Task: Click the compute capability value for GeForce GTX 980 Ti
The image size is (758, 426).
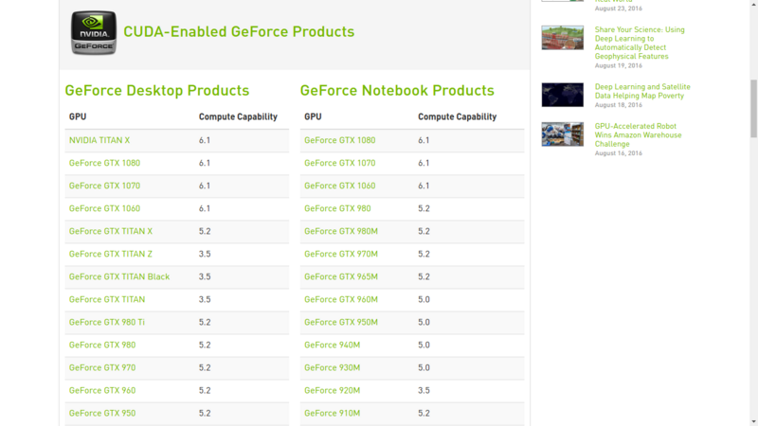Action: click(x=205, y=322)
